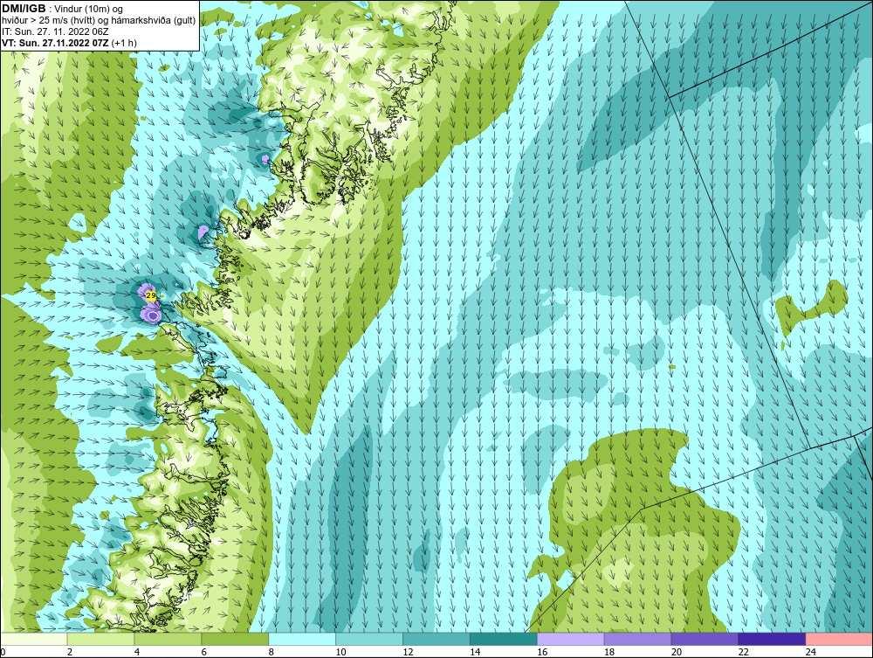Viewport: 873px width, 658px height.
Task: Click the legend scale label '20'
Action: (677, 652)
